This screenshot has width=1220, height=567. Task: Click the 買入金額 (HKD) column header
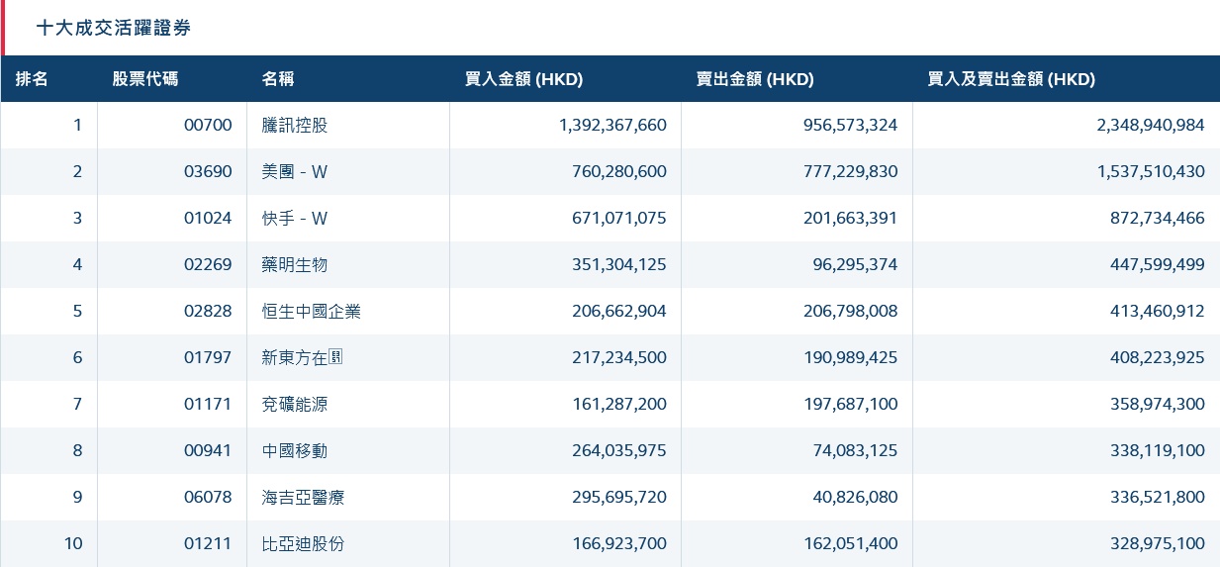[x=523, y=80]
